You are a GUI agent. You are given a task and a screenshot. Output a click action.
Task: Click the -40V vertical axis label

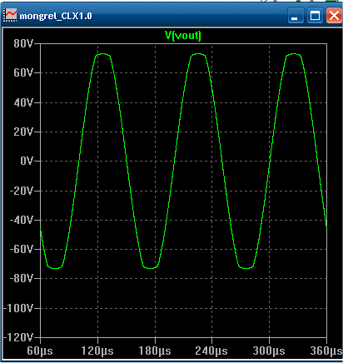pos(22,220)
